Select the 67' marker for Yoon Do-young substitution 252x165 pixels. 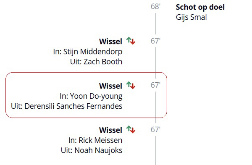155,85
